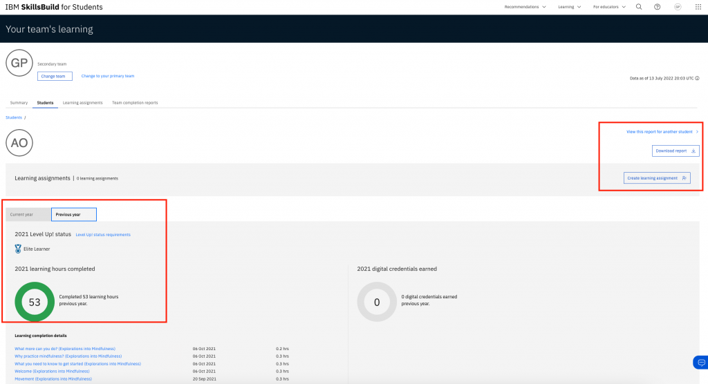The image size is (708, 384).
Task: Click the '0 learning assignments' count text
Action: 97,178
